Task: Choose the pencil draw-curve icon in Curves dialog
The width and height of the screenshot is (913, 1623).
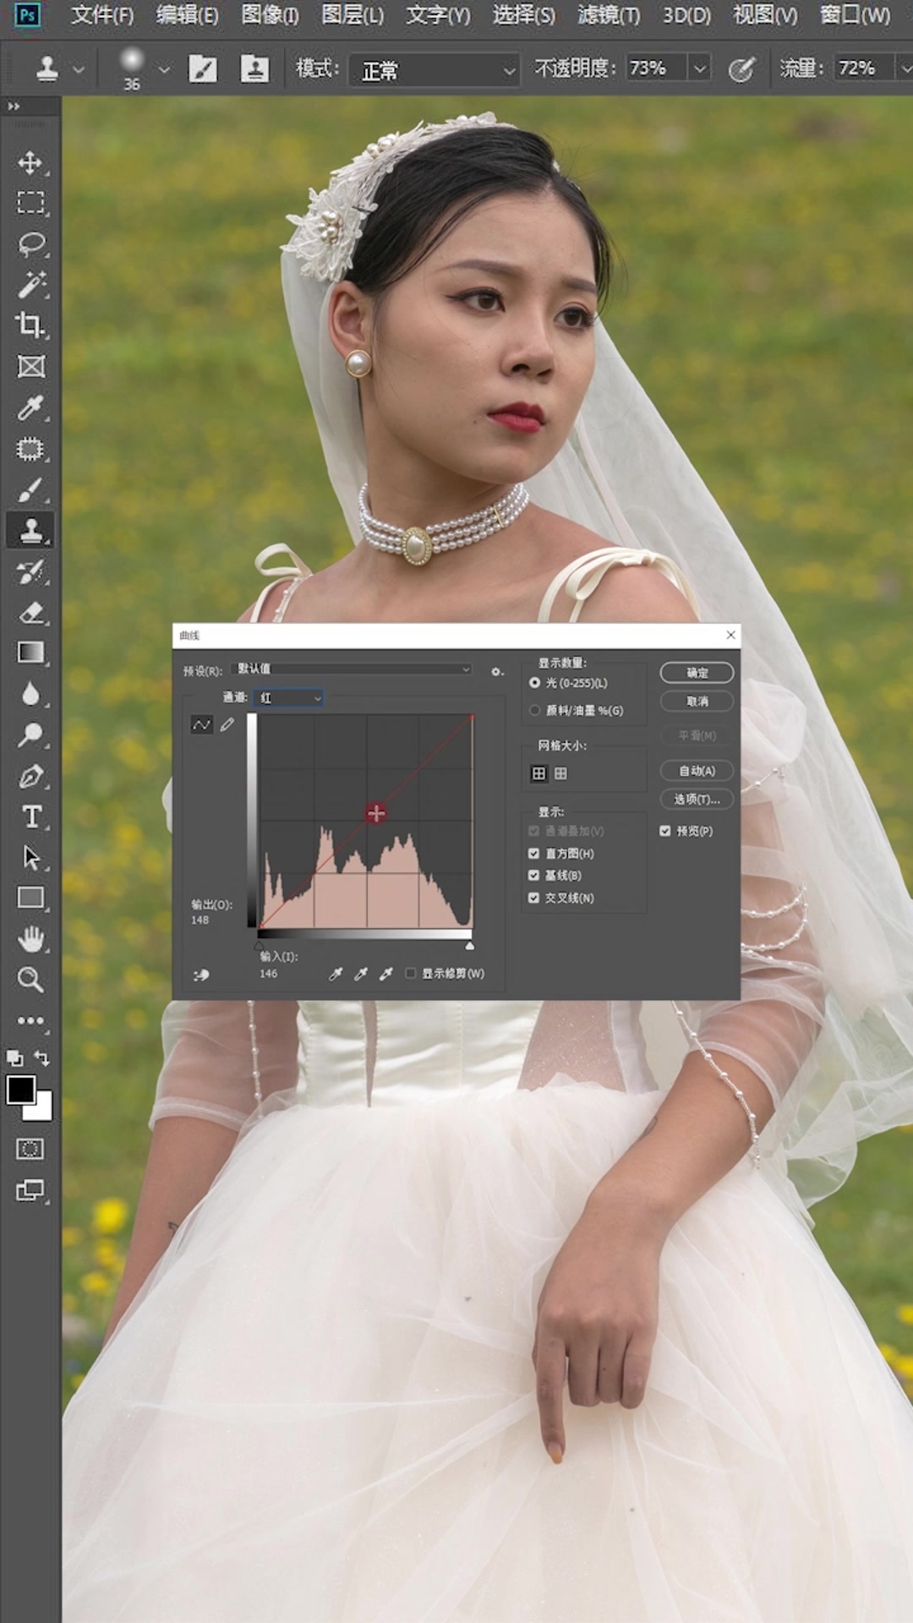Action: [227, 724]
